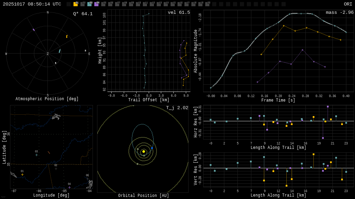355x199 pixels.
Task: Toggle the teal station 03 indicator
Action: 89,4
